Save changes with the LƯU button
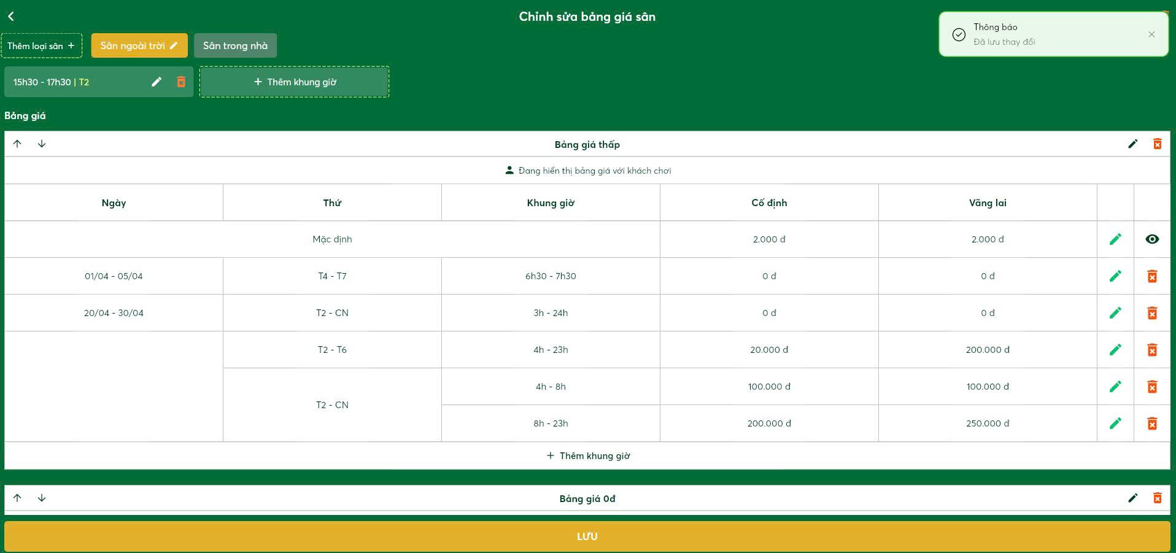 (x=587, y=536)
